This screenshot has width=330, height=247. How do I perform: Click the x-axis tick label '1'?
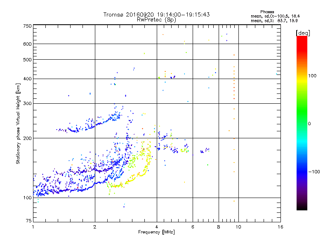coord(33,227)
